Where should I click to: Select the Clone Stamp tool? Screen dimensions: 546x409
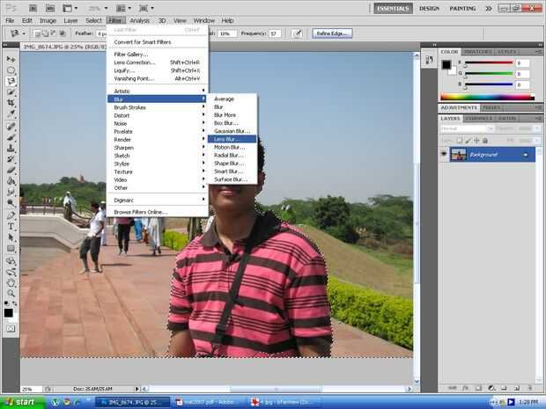(x=11, y=148)
